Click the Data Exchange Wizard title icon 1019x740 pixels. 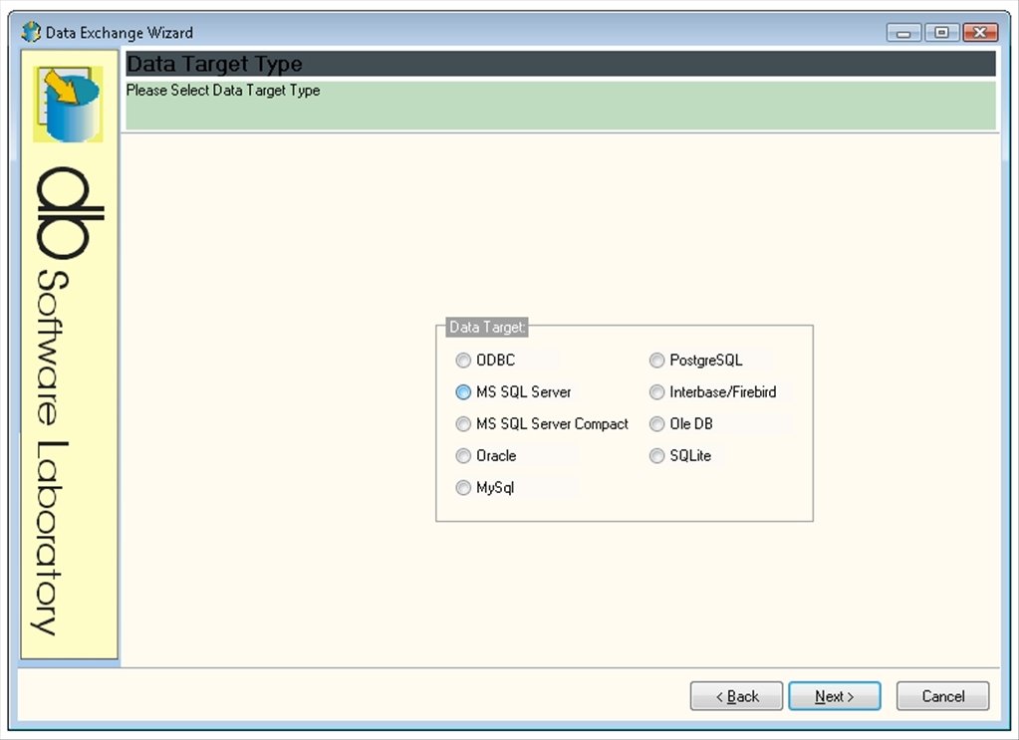coord(31,32)
